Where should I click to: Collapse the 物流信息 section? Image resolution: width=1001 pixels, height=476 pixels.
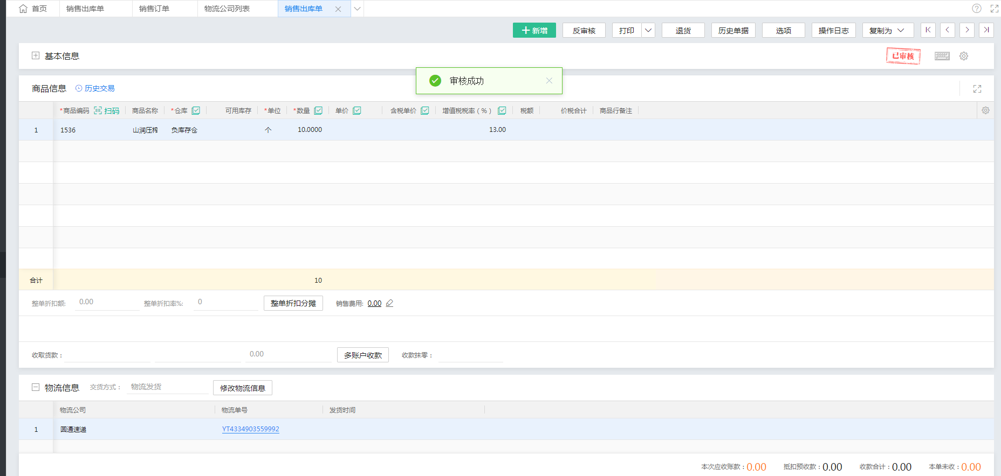coord(36,387)
